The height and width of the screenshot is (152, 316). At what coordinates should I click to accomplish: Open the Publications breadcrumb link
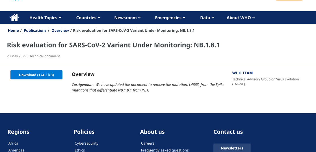[x=35, y=31]
